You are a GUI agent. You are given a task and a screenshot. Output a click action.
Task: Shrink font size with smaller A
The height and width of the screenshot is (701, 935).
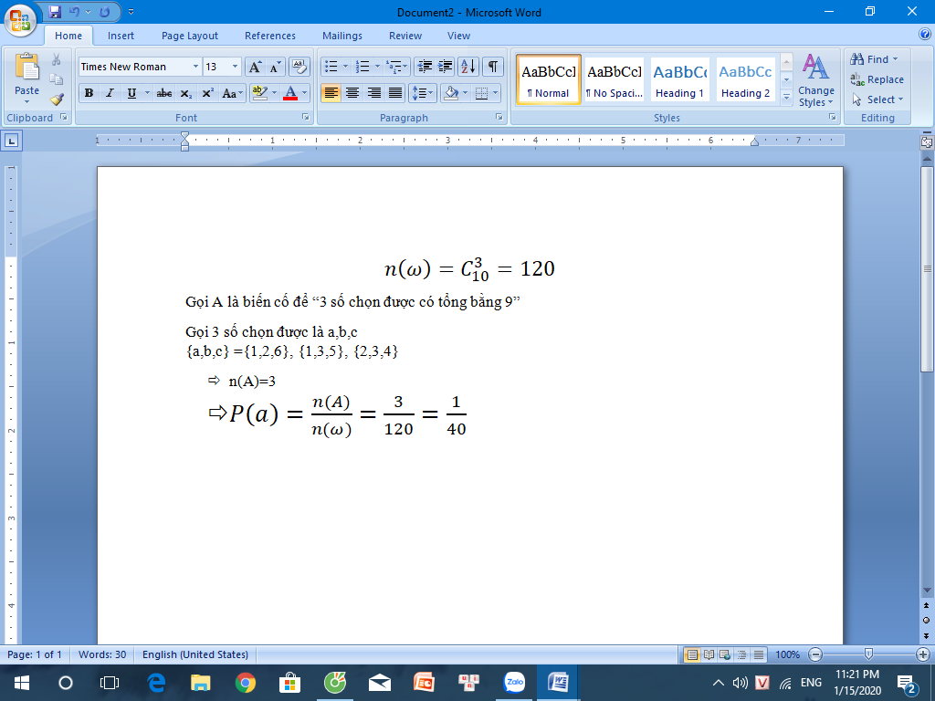coord(274,67)
